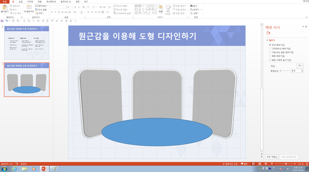Click the transparency (투명도) slider in pane
Image resolution: width=309 pixels, height=172 pixels.
(285, 71)
